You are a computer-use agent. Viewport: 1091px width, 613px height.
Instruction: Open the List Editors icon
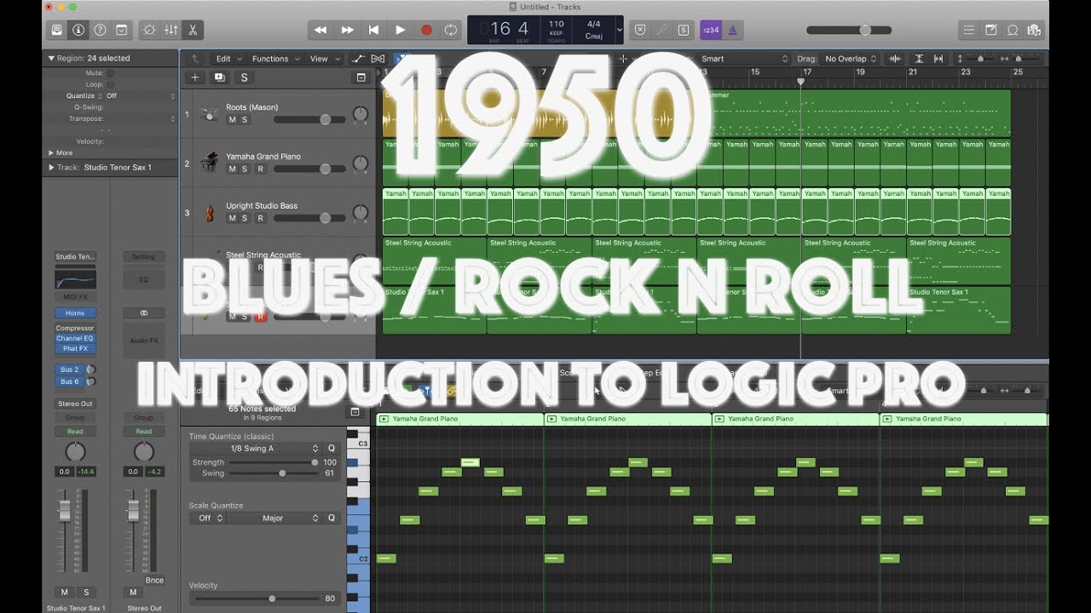(x=969, y=30)
